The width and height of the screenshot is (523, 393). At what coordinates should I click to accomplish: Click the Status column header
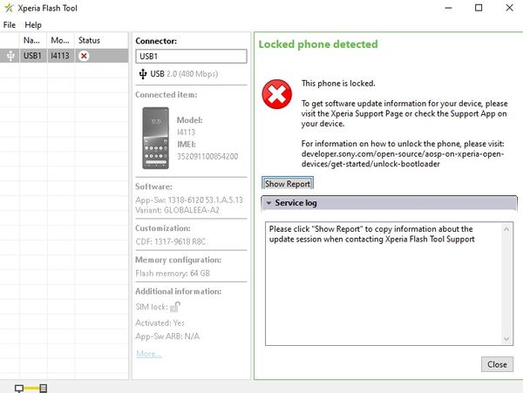coord(90,40)
